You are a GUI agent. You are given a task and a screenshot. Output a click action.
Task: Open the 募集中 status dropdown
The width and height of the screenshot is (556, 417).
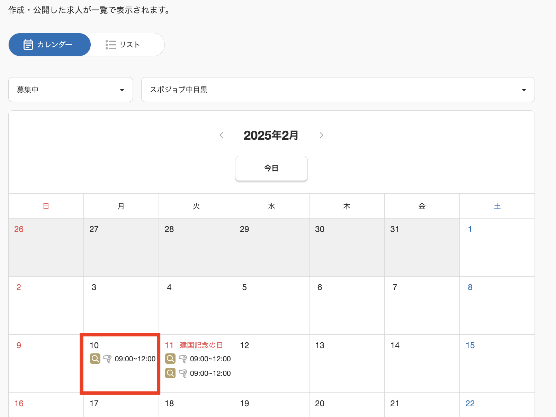[71, 90]
